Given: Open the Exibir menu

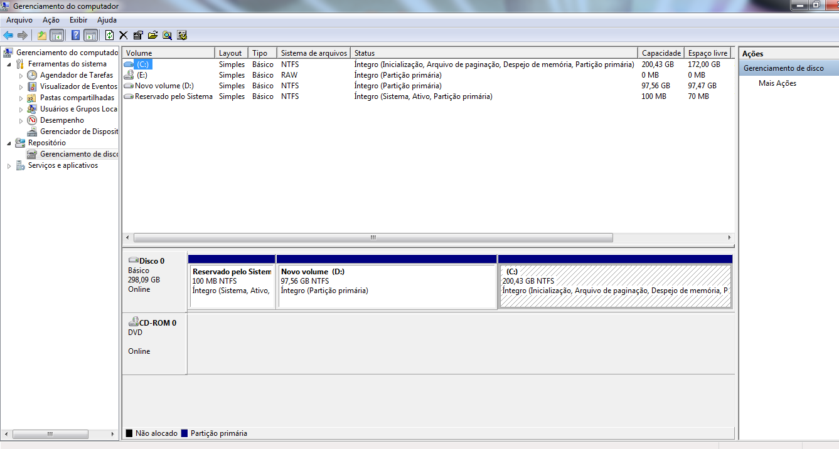Looking at the screenshot, I should coord(78,20).
